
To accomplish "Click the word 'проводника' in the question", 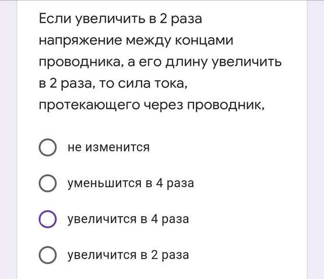I will click(80, 62).
